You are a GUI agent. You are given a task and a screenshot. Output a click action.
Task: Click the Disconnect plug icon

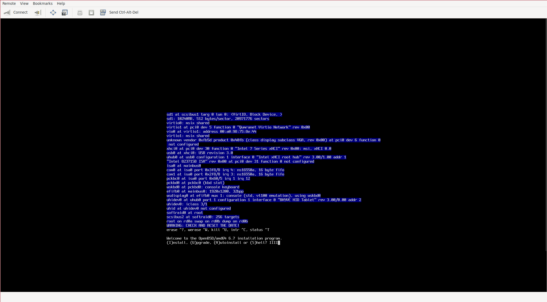37,13
